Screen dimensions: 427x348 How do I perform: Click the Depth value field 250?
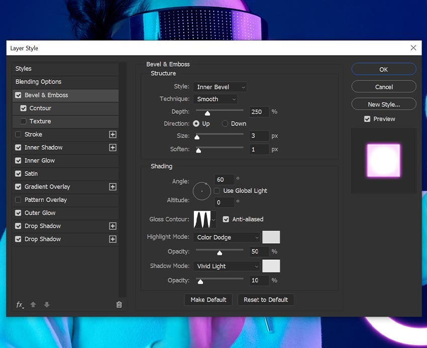pos(259,112)
